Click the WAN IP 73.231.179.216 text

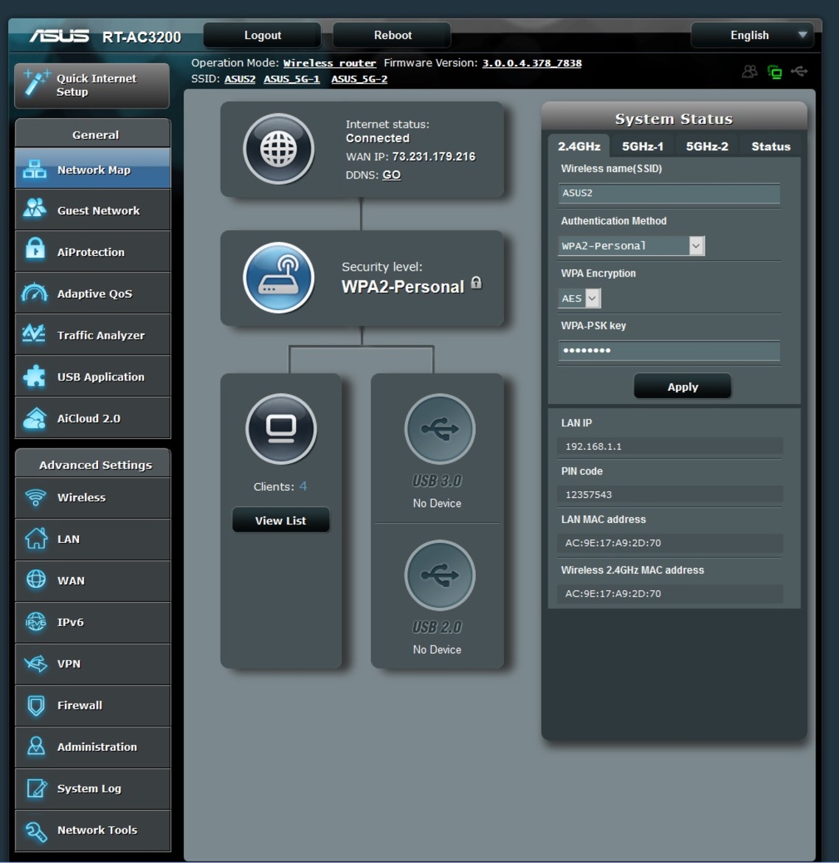point(433,156)
